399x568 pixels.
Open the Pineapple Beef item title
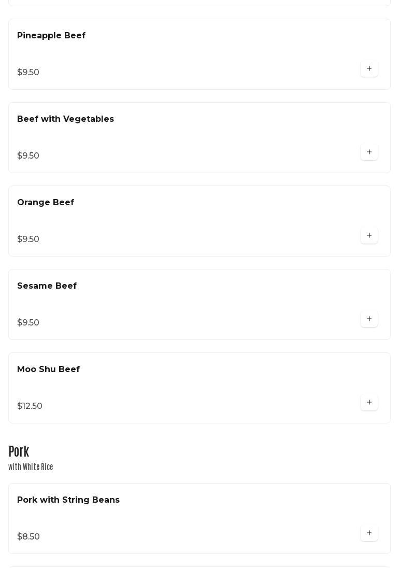coord(51,36)
